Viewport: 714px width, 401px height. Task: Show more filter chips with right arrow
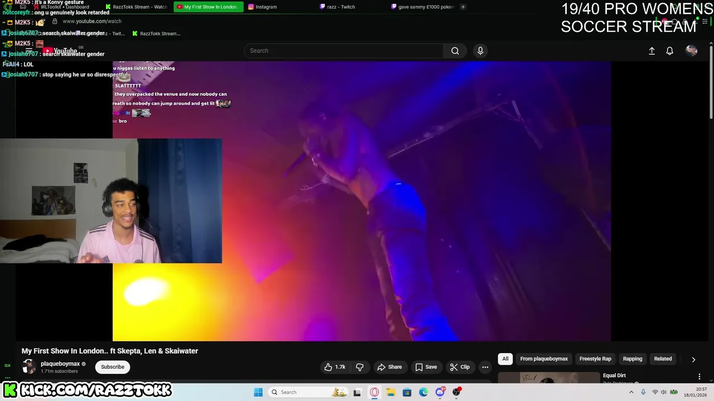[693, 359]
